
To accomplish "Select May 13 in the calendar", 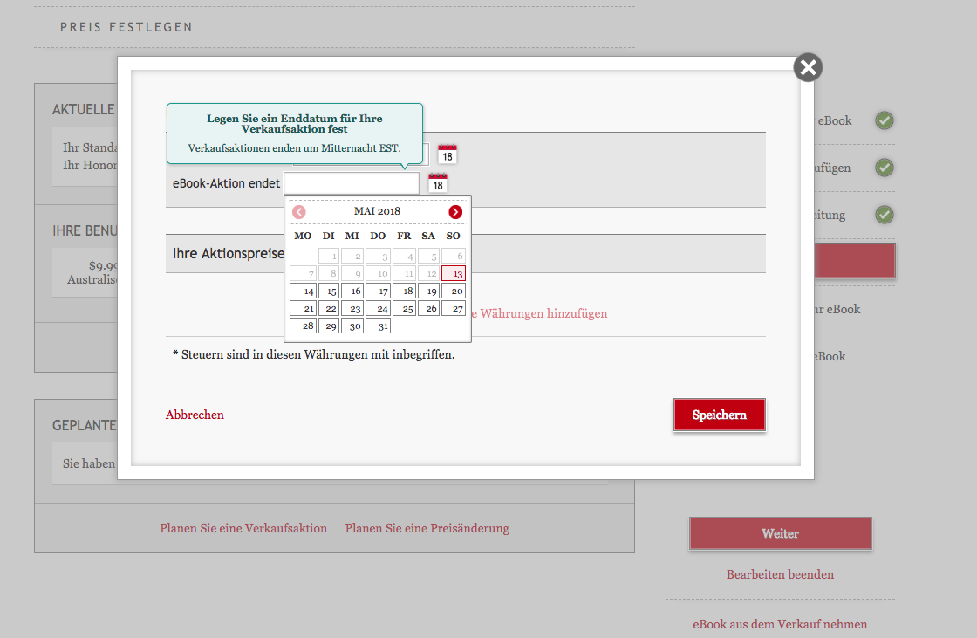I will point(454,273).
